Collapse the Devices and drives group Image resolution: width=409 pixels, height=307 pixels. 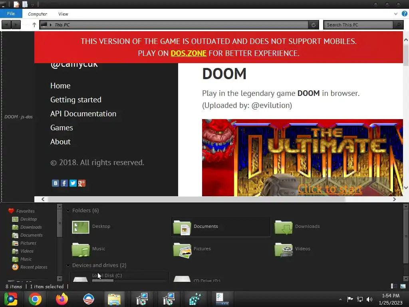click(68, 265)
